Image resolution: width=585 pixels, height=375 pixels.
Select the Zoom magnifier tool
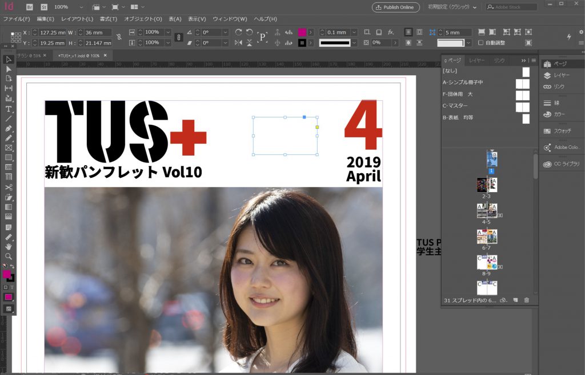[8, 256]
